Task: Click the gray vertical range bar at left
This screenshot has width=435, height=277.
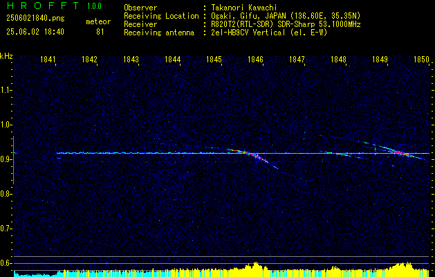Action: click(13, 160)
